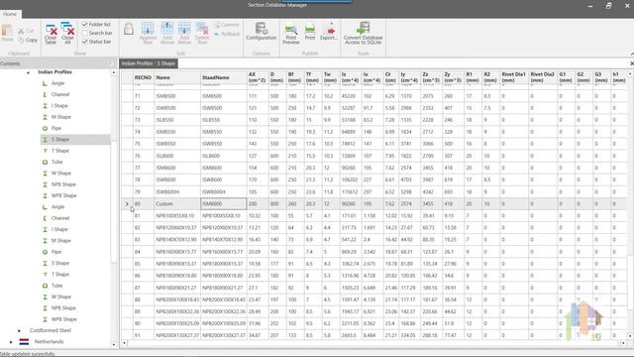634x357 pixels.
Task: Click the Contents panel header
Action: (x=56, y=63)
